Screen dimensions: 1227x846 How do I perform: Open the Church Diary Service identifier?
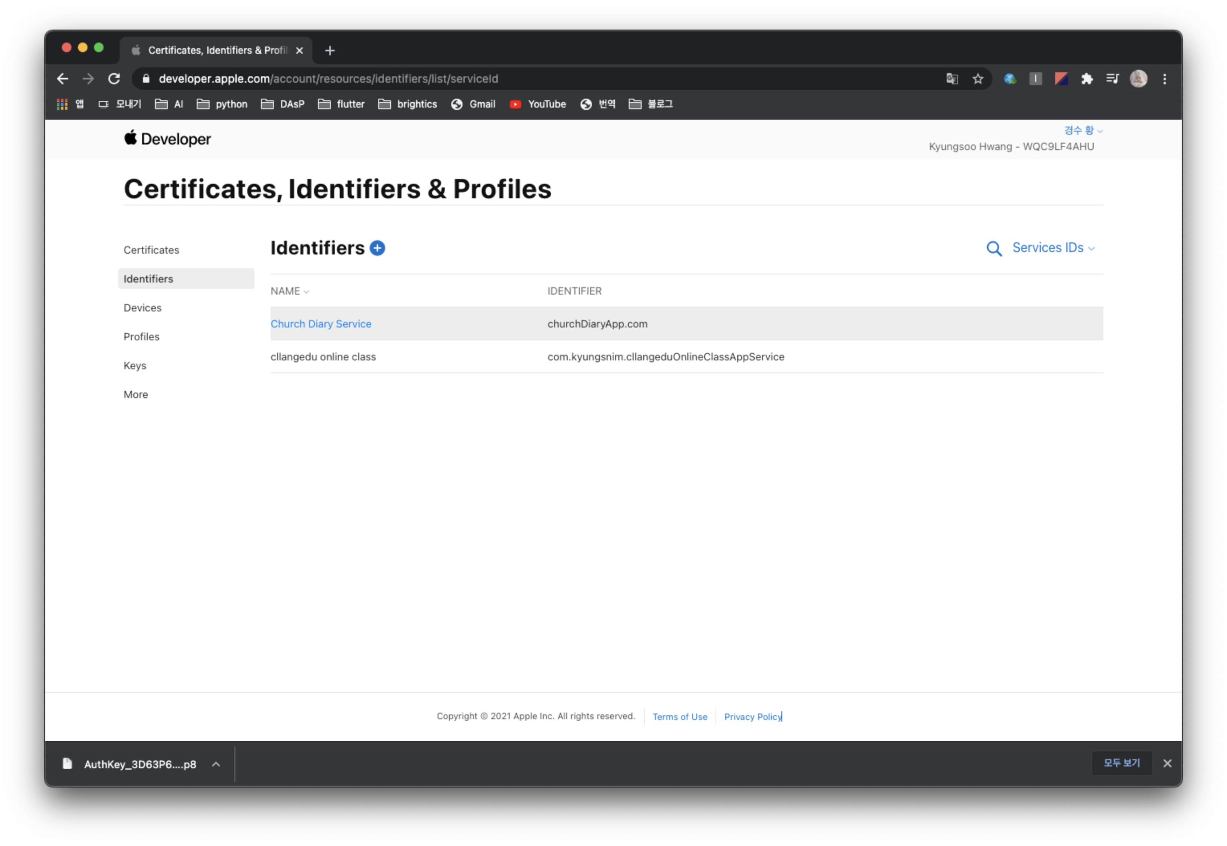321,324
